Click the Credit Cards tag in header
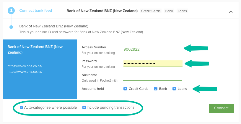 (x=151, y=11)
